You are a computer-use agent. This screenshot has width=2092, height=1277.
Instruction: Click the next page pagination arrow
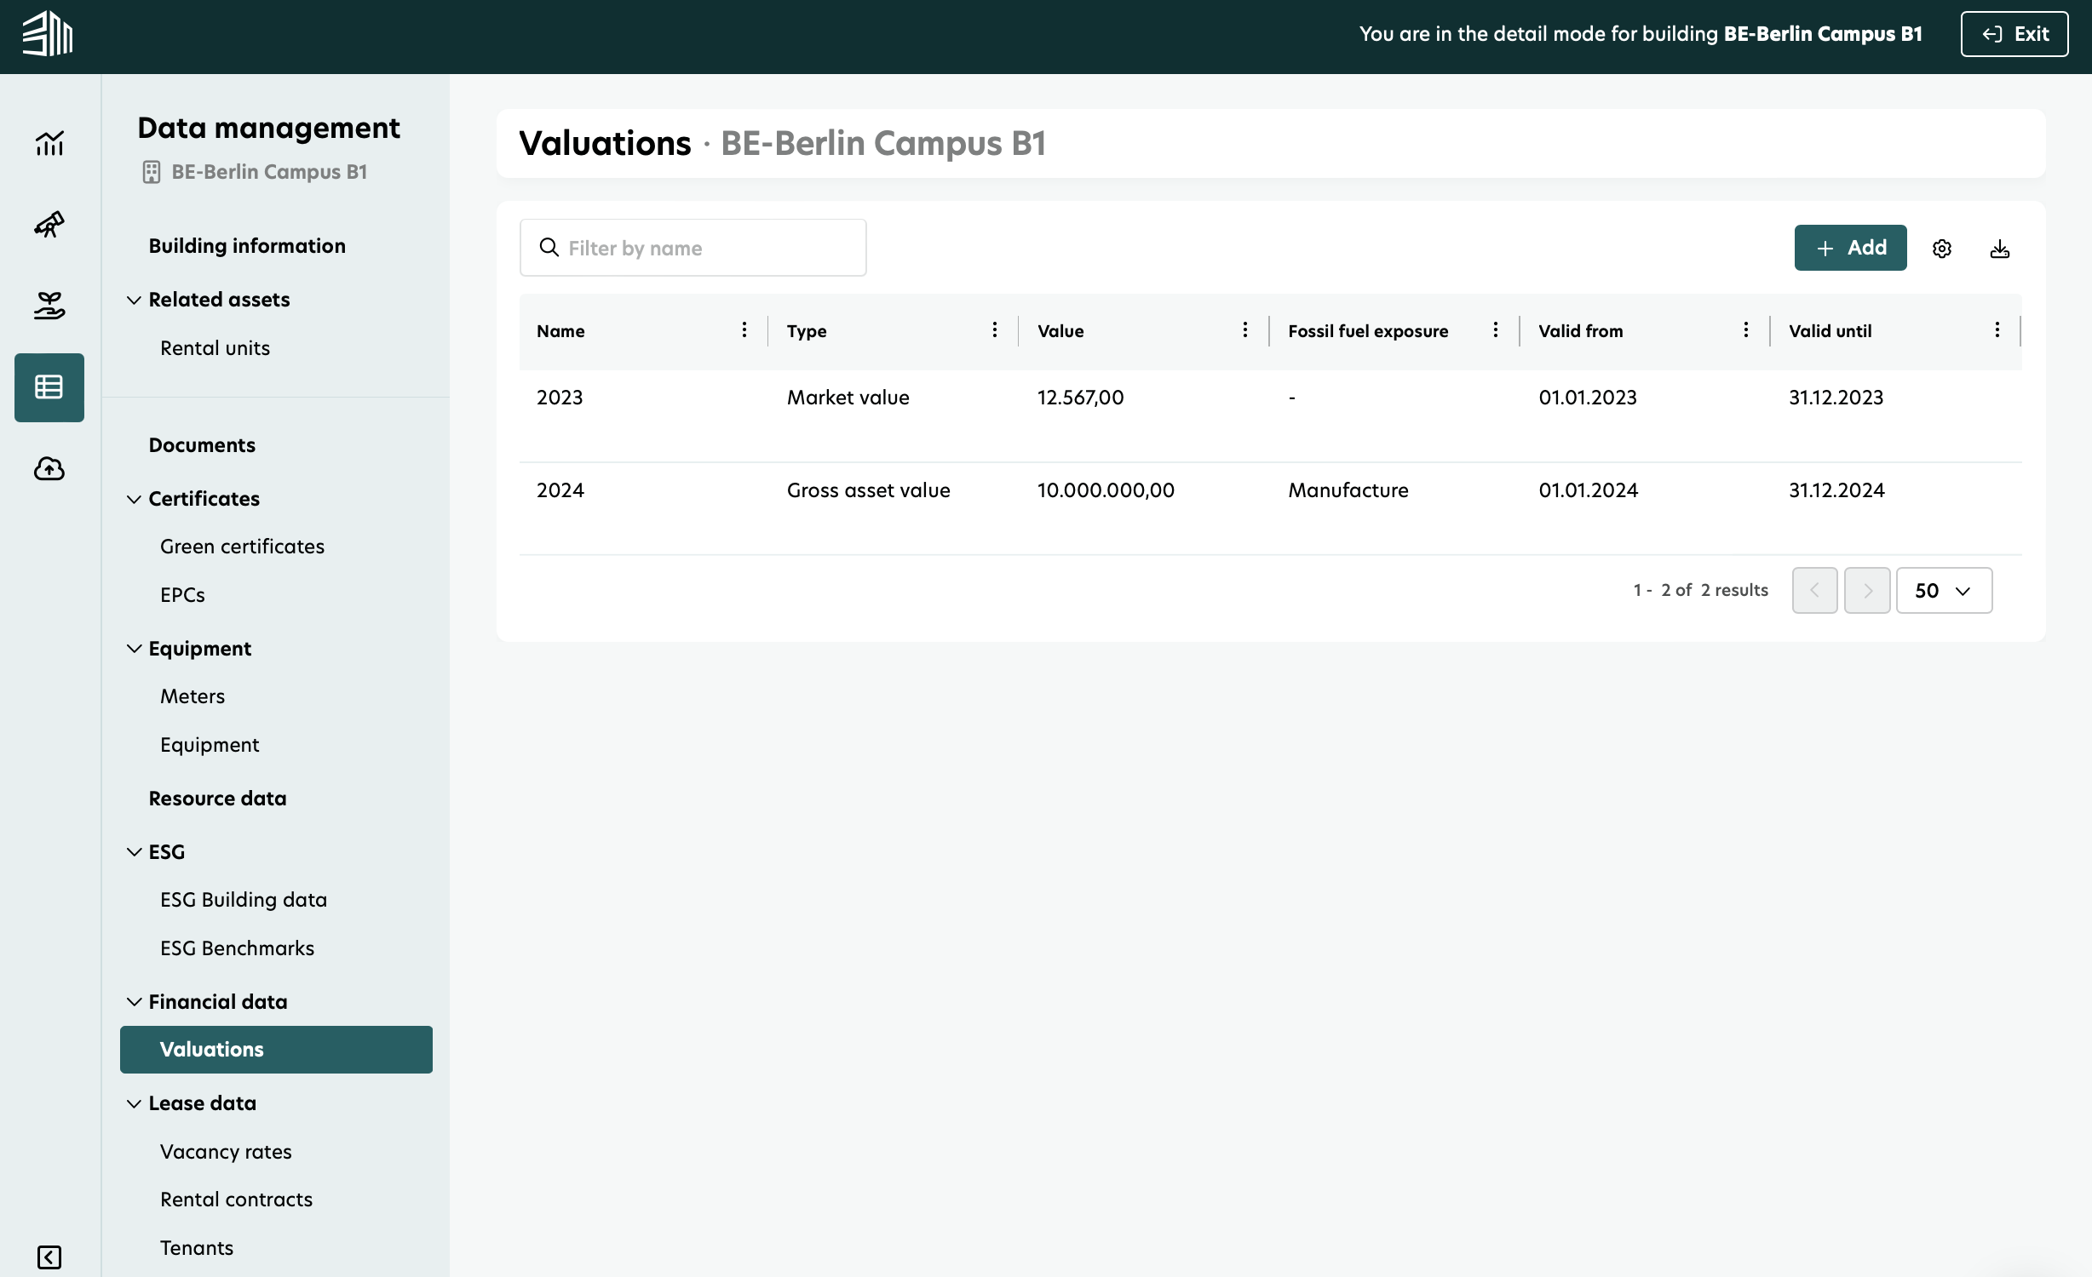(x=1866, y=590)
